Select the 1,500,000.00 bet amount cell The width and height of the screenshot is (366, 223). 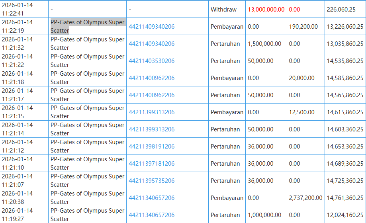click(264, 44)
